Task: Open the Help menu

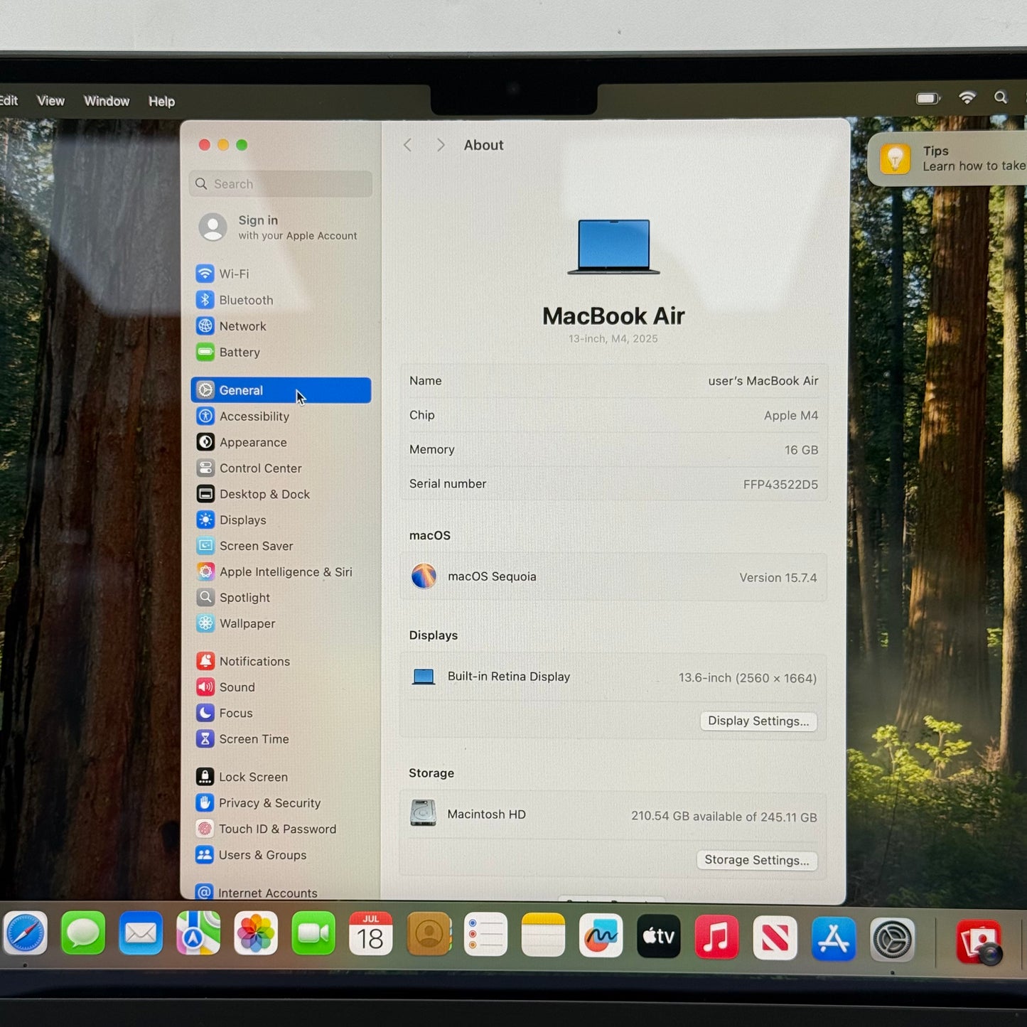Action: (161, 102)
